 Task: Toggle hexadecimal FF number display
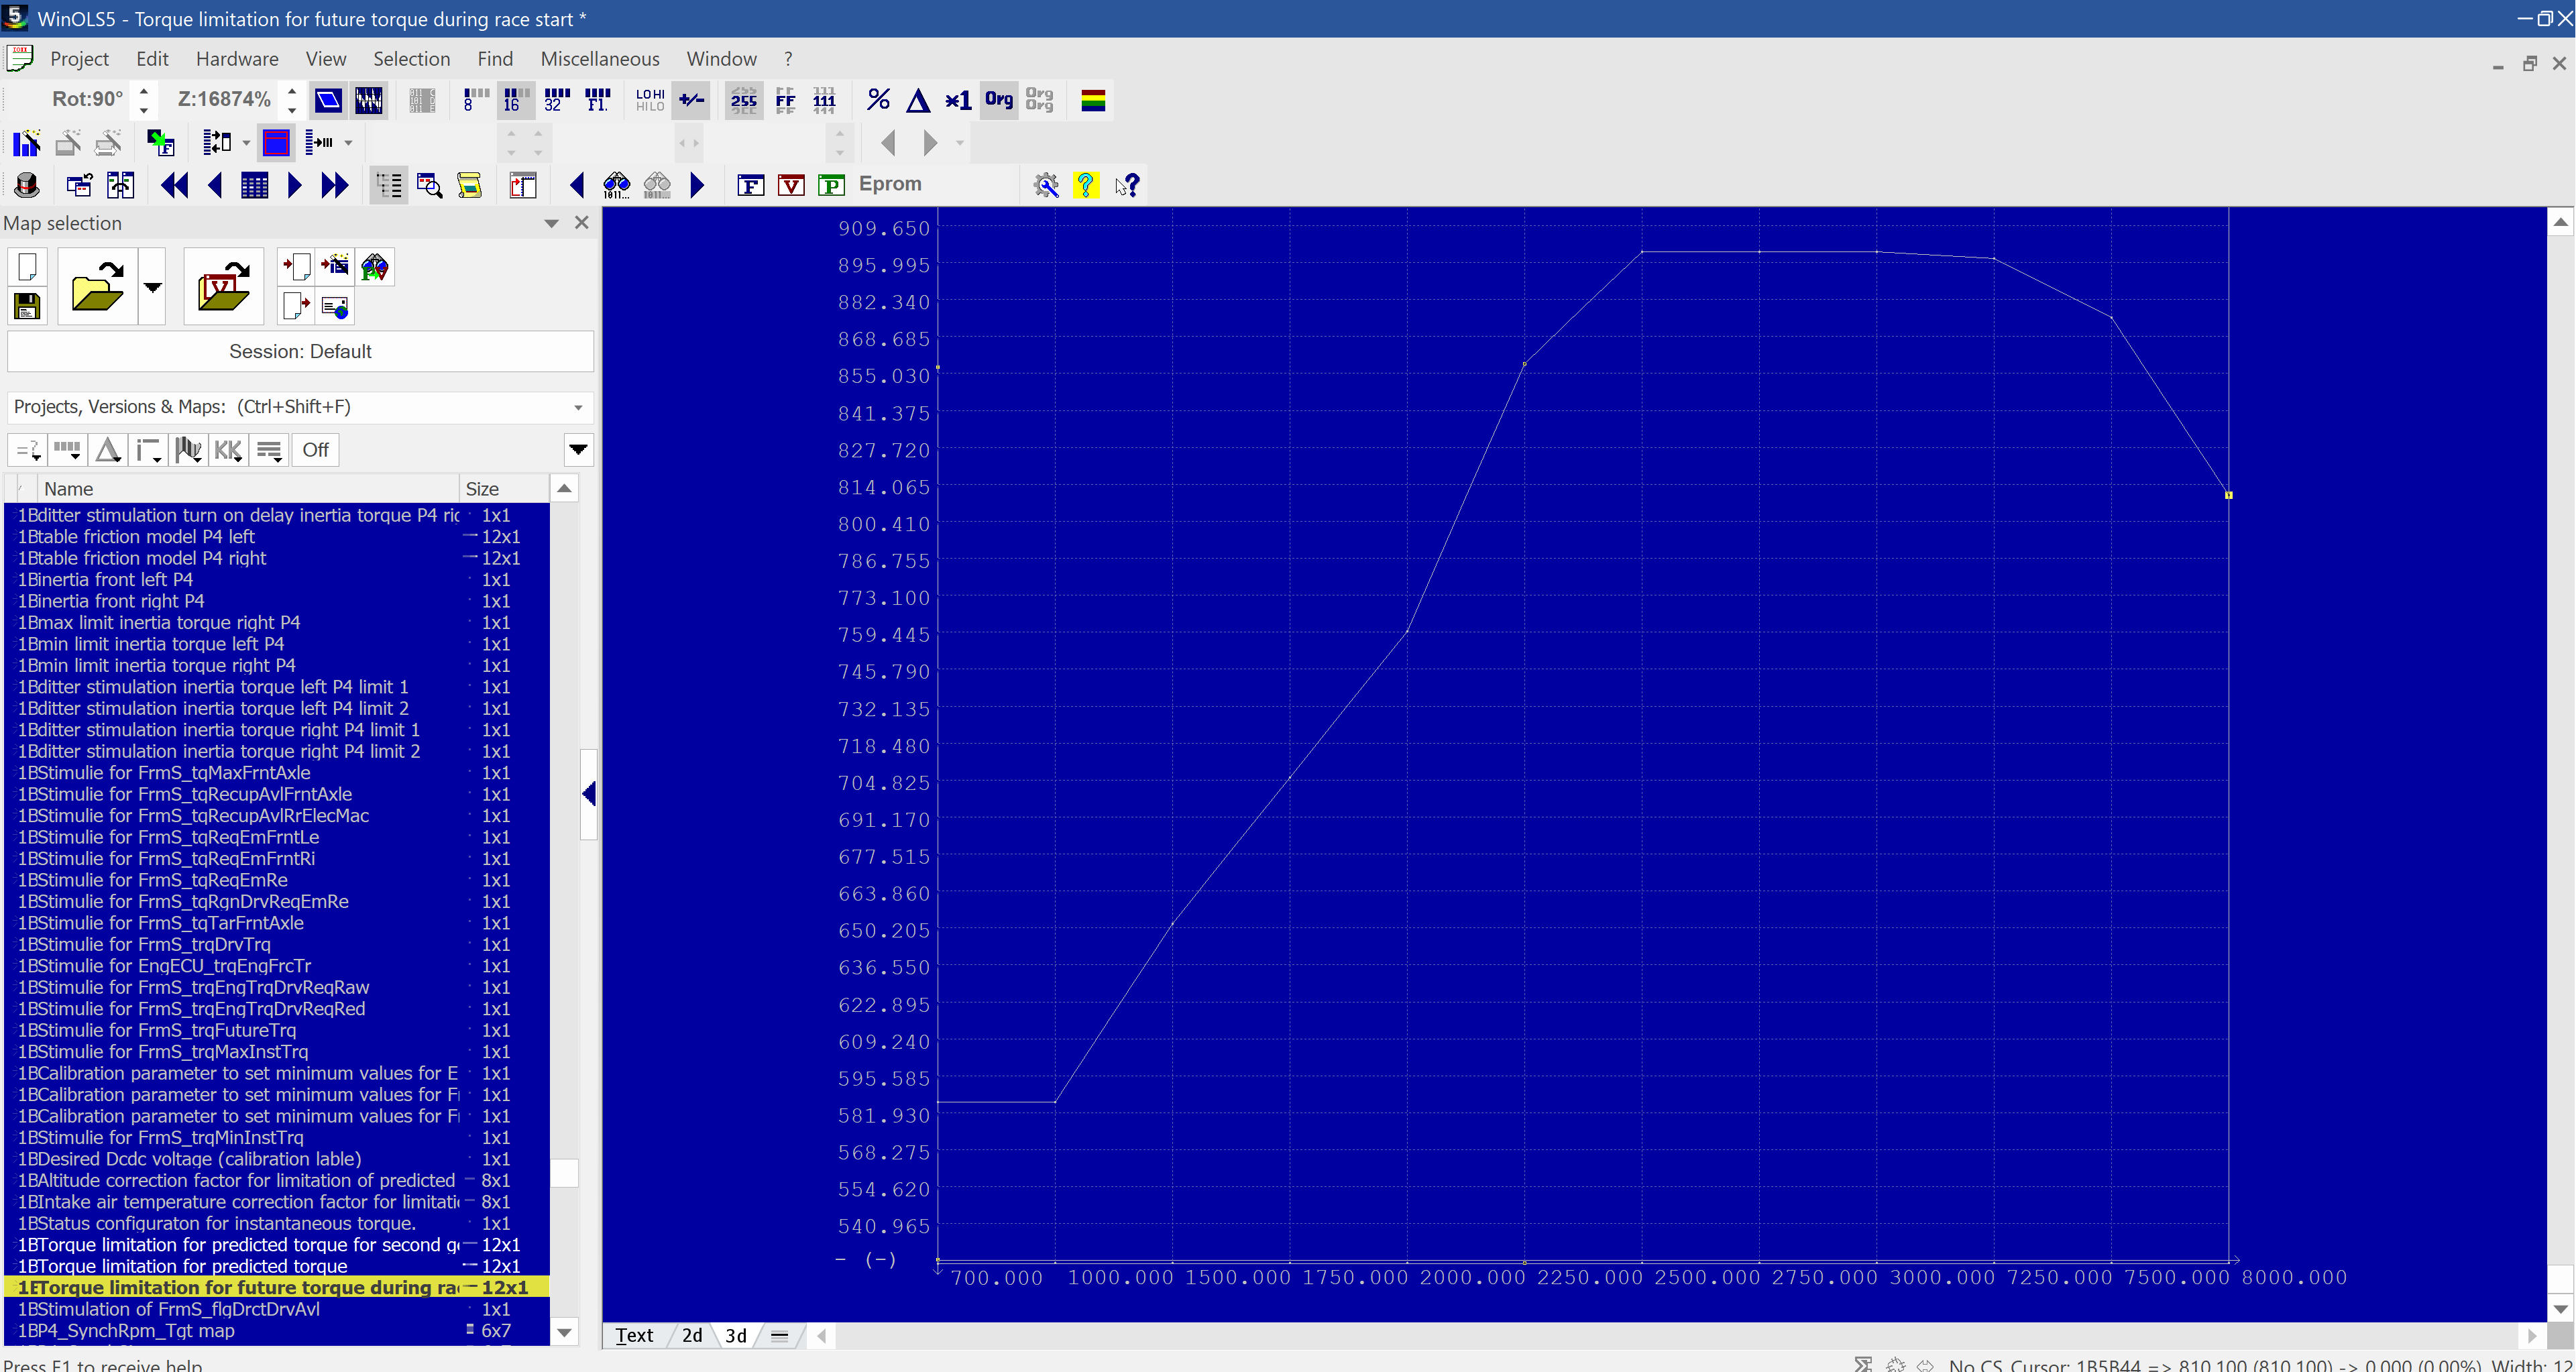[x=785, y=100]
